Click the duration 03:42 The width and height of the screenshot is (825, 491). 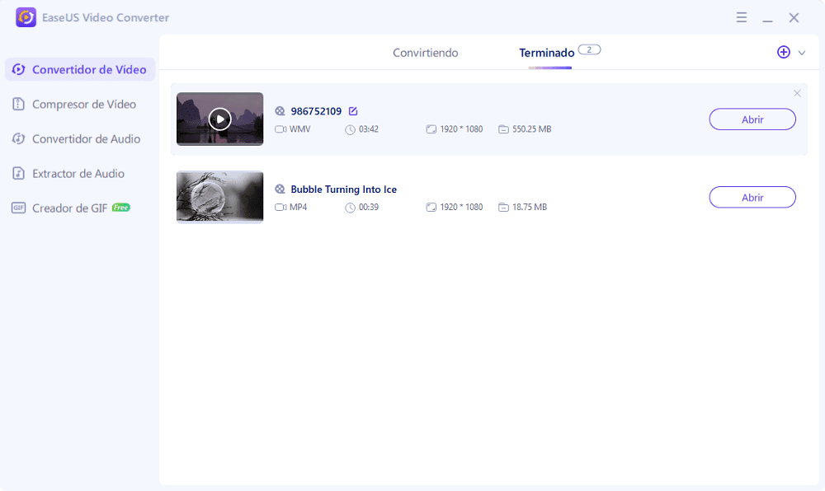click(368, 129)
